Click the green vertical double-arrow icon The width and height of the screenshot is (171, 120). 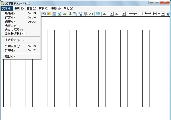tap(70, 14)
